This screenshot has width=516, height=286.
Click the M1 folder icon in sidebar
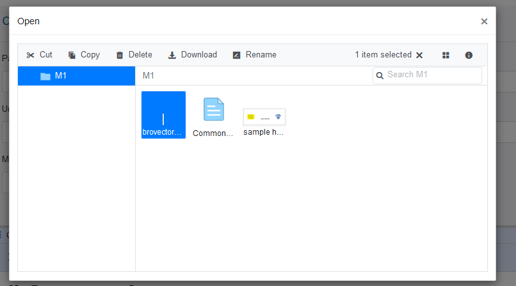[45, 77]
